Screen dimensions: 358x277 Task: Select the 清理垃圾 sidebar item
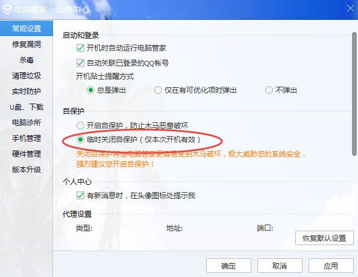point(27,75)
